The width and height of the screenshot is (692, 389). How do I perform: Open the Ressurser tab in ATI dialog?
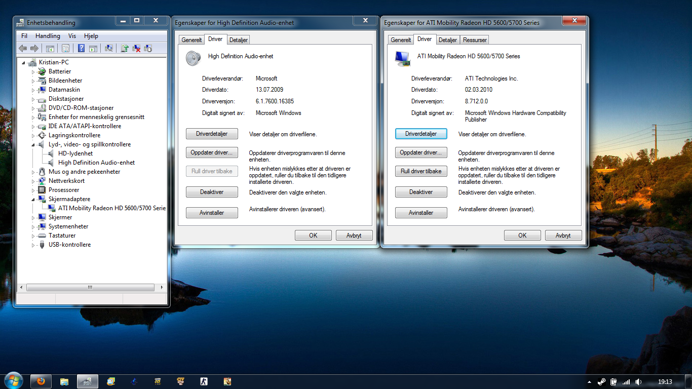click(475, 40)
